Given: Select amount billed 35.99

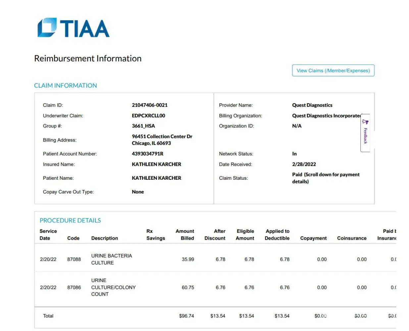Looking at the screenshot, I should pos(188,260).
